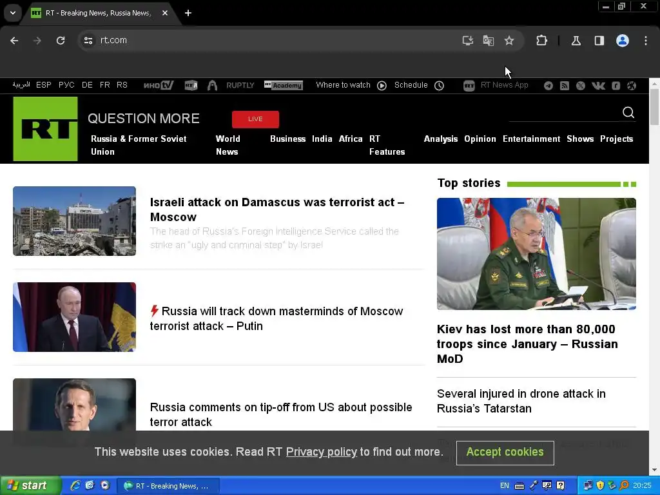Screen dimensions: 660x495
Task: Click the RT site search field
Action: pyautogui.click(x=564, y=113)
